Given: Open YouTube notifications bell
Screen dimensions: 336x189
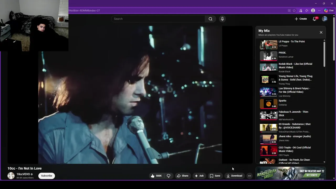Looking at the screenshot, I should (314, 19).
